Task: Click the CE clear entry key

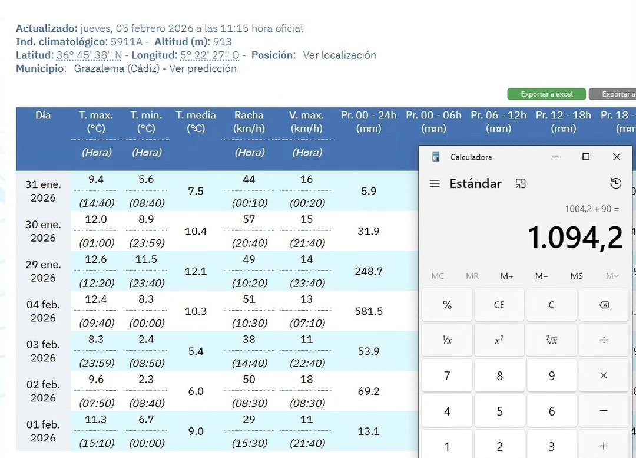Action: pos(499,305)
